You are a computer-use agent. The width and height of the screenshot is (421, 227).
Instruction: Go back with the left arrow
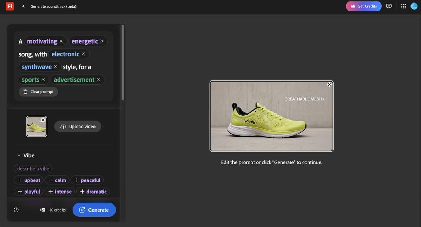coord(24,6)
